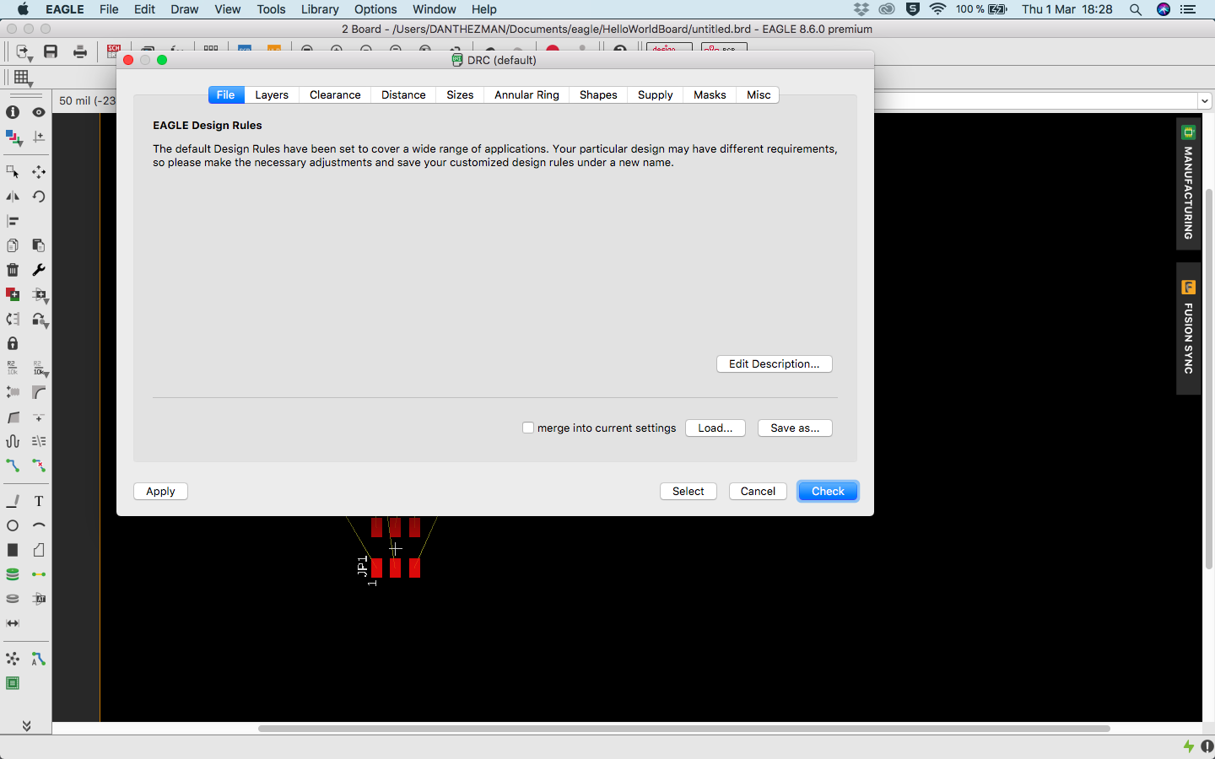Image resolution: width=1215 pixels, height=759 pixels.
Task: Open the layer Display settings tool
Action: (x=13, y=137)
